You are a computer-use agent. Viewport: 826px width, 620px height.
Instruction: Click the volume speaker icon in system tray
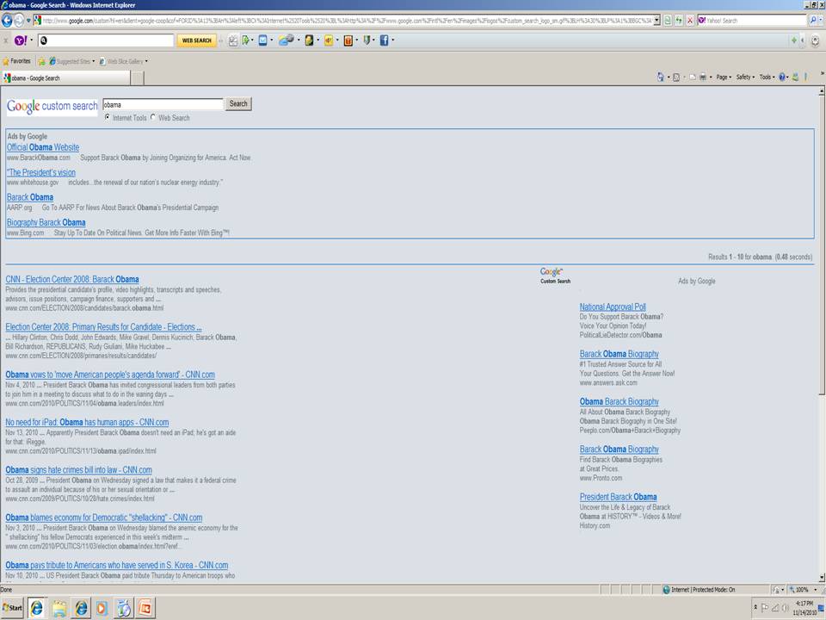(785, 607)
